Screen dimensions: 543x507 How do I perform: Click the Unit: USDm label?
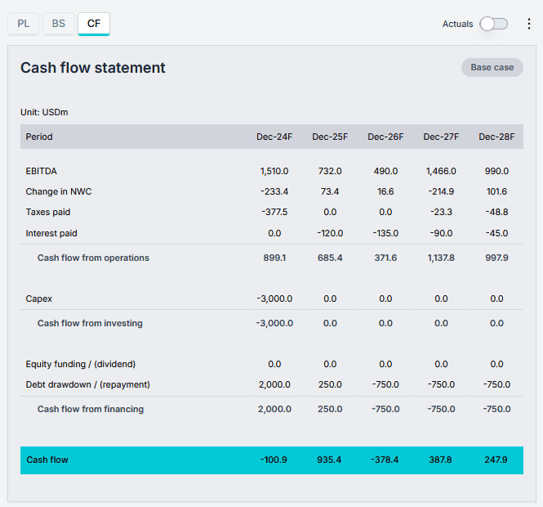(x=44, y=112)
